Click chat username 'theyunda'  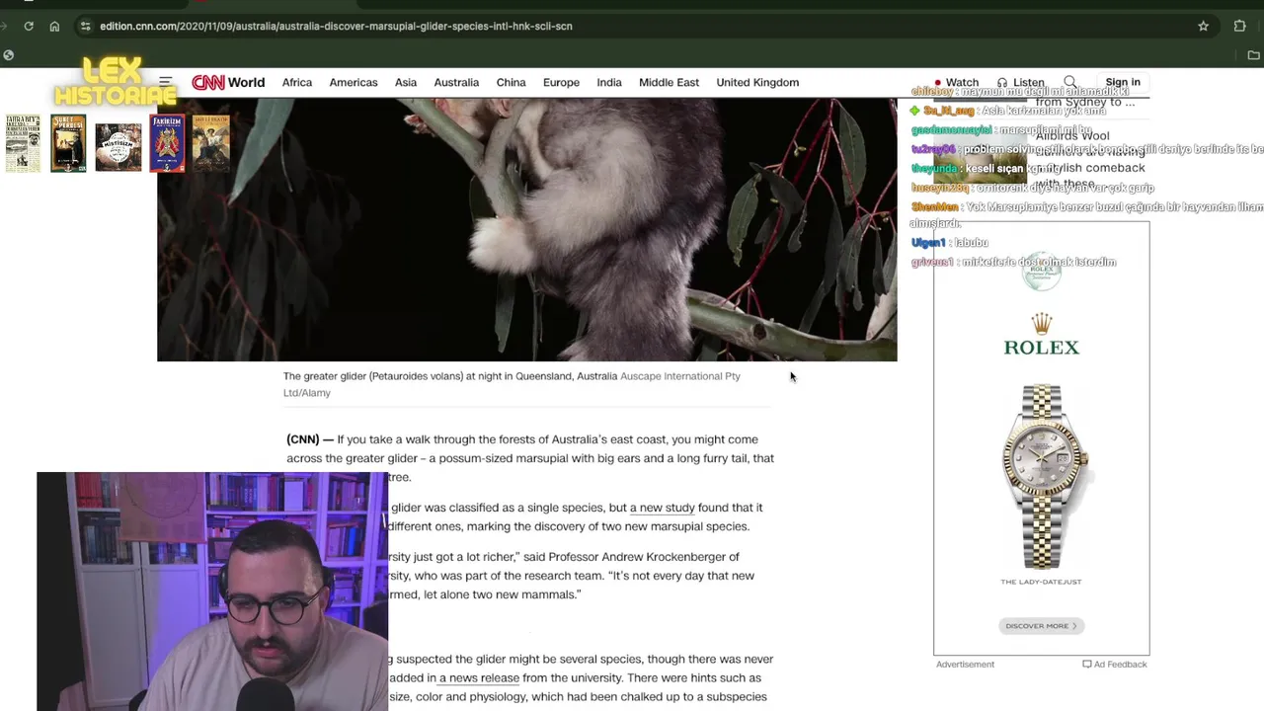pos(935,169)
